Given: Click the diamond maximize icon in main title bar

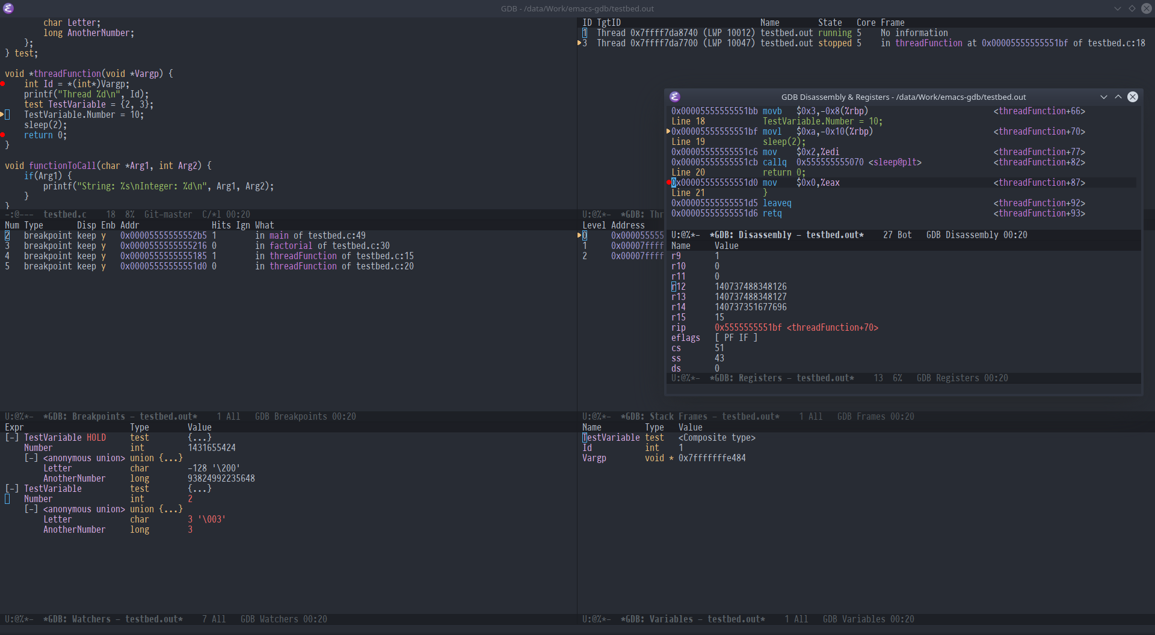Looking at the screenshot, I should coord(1132,8).
